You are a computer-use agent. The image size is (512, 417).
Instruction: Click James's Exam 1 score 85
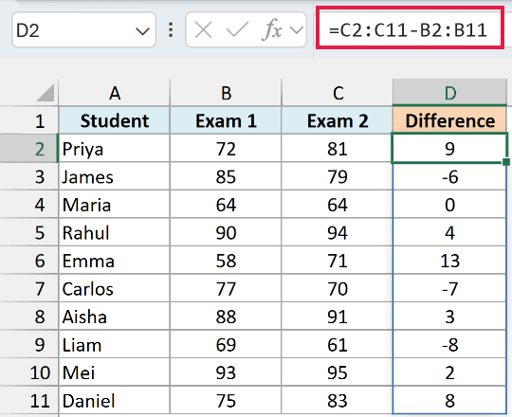[226, 176]
